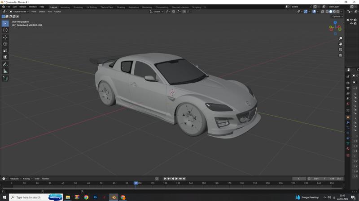359x201 pixels.
Task: Choose the Measure tool
Action: click(x=5, y=71)
